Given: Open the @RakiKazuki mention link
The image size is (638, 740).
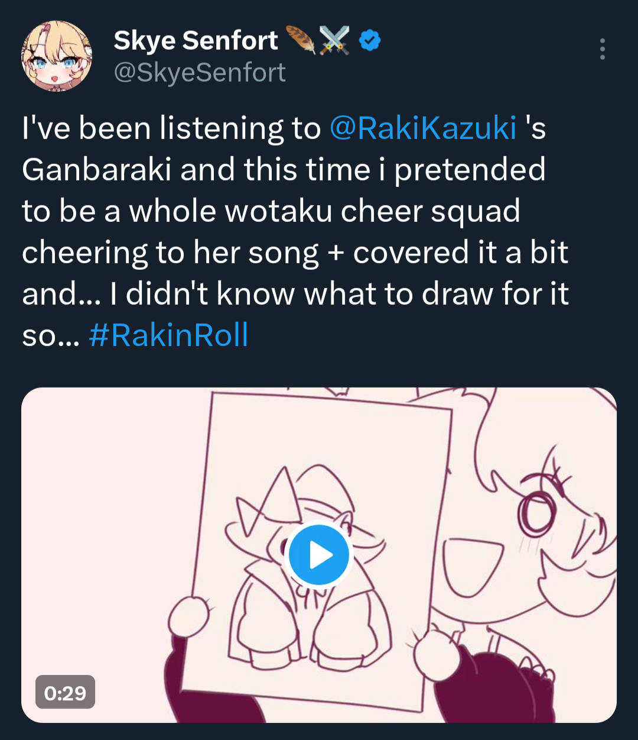Looking at the screenshot, I should pos(422,128).
